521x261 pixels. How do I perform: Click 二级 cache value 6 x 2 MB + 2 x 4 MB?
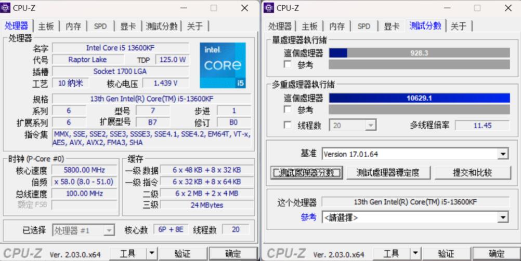point(206,194)
